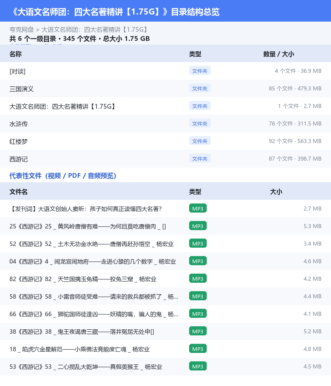Click the 3.4 MB size cell
This screenshot has height=386, width=331.
tap(312, 244)
